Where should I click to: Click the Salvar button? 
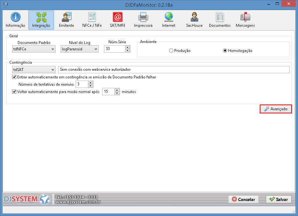coord(279,199)
